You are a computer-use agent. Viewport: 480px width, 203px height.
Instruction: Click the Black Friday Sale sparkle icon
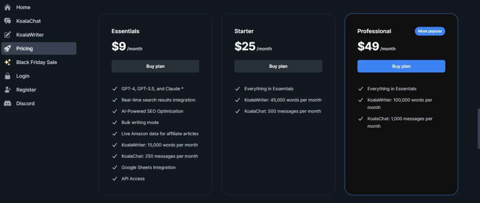pyautogui.click(x=7, y=62)
